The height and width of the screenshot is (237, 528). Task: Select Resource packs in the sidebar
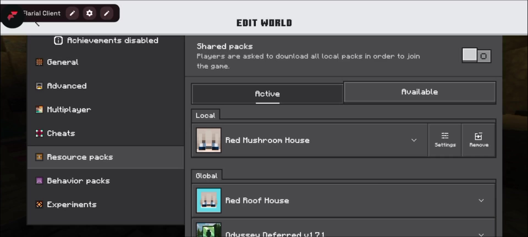tap(106, 157)
